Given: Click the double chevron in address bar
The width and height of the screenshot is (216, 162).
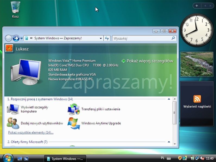Looking at the screenshot, I should pyautogui.click(x=31, y=38).
